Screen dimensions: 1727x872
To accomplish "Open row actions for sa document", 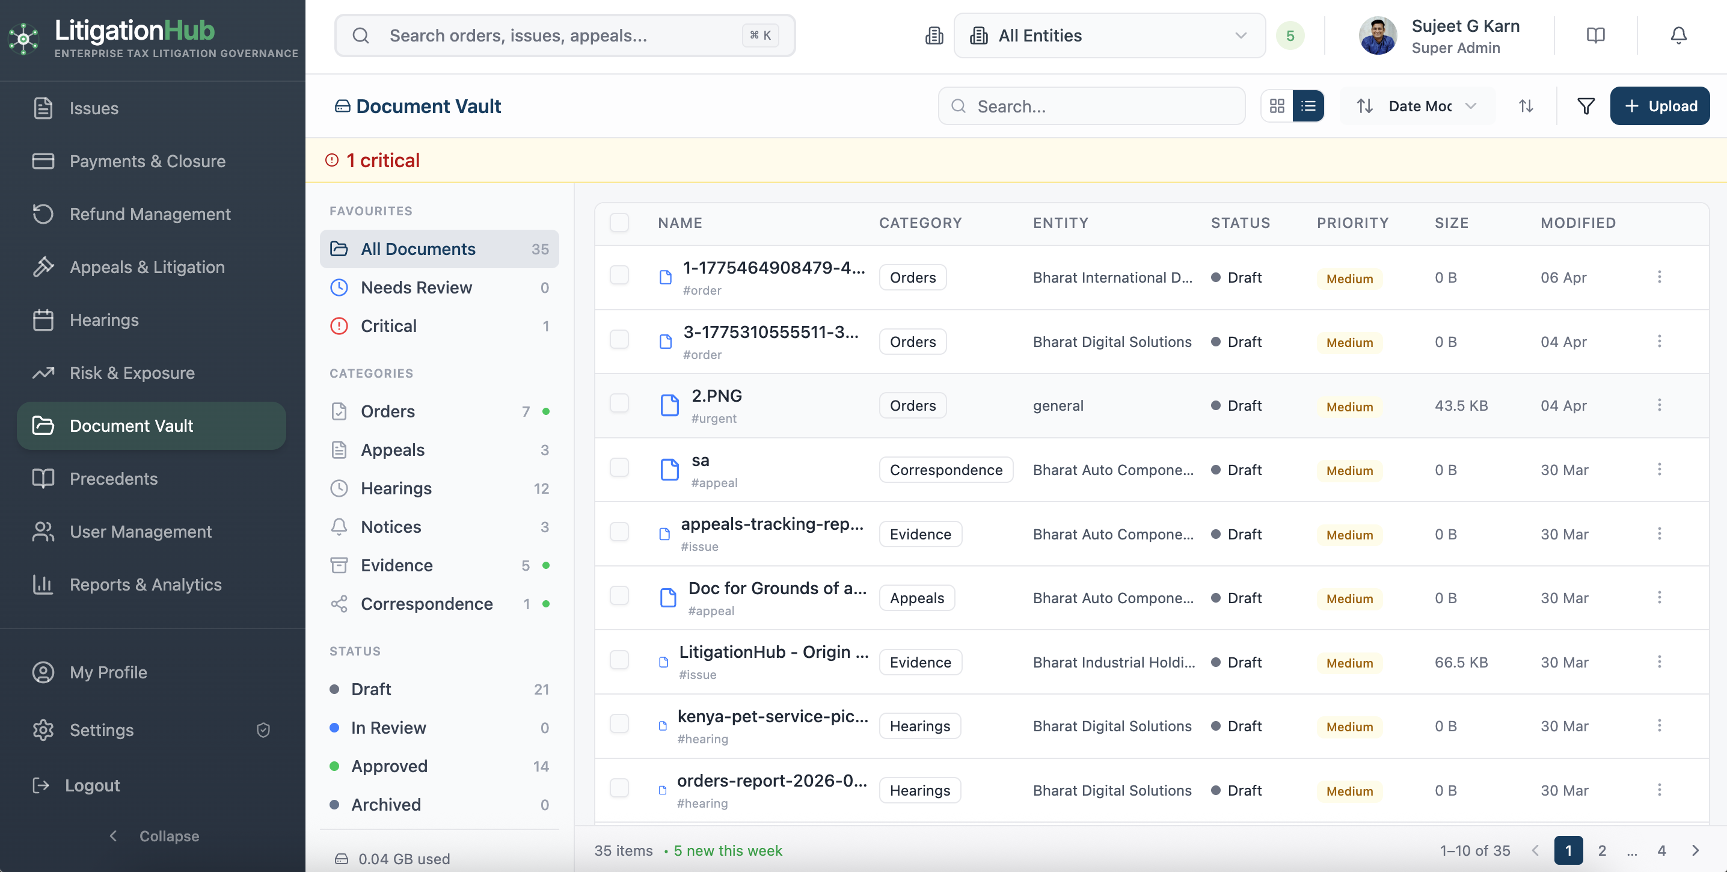I will point(1659,469).
